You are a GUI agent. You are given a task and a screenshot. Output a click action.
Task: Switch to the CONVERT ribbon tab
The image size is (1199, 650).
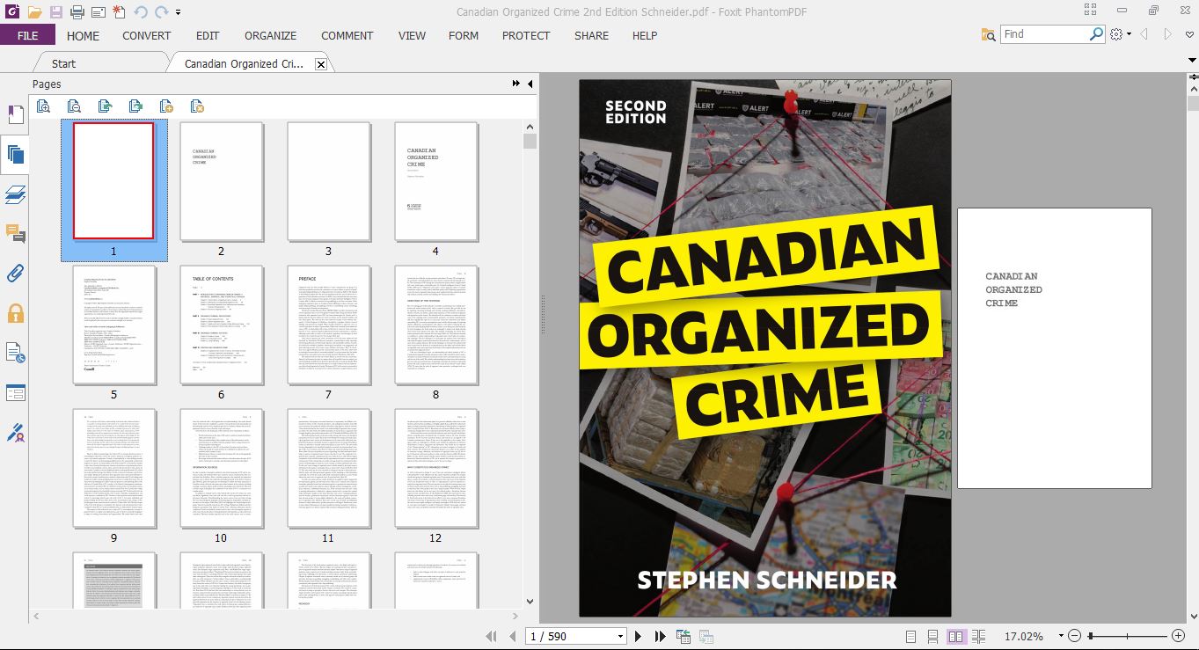click(x=147, y=35)
